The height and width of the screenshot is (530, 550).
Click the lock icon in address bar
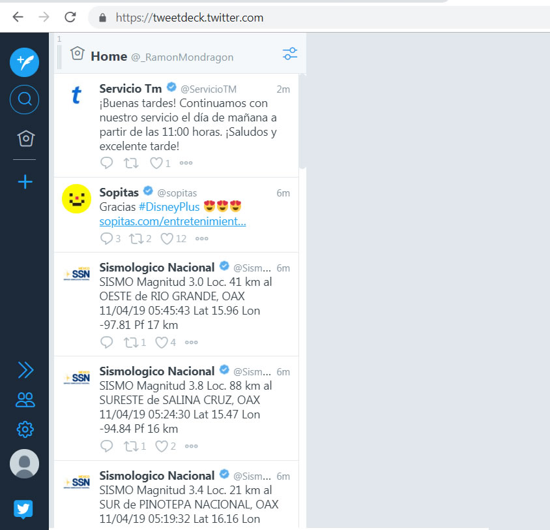click(x=102, y=18)
